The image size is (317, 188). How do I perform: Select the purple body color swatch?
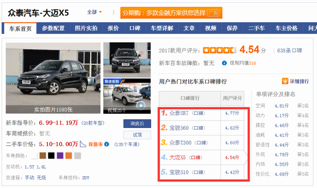[60, 155]
